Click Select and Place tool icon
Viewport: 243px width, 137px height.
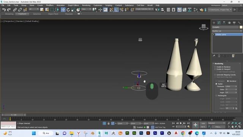[x=78, y=10]
